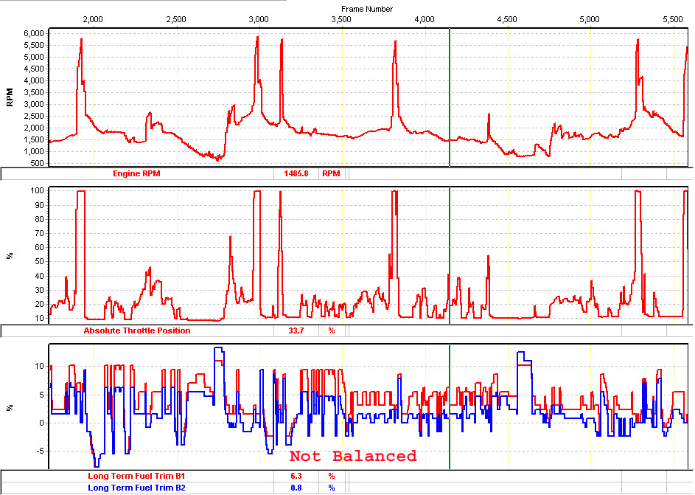Click the Long Term Fuel Trim B1 label

coord(136,477)
